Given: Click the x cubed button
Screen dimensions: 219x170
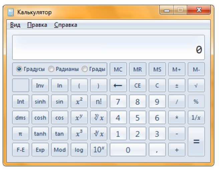Looking at the screenshot, I should [x=79, y=134].
